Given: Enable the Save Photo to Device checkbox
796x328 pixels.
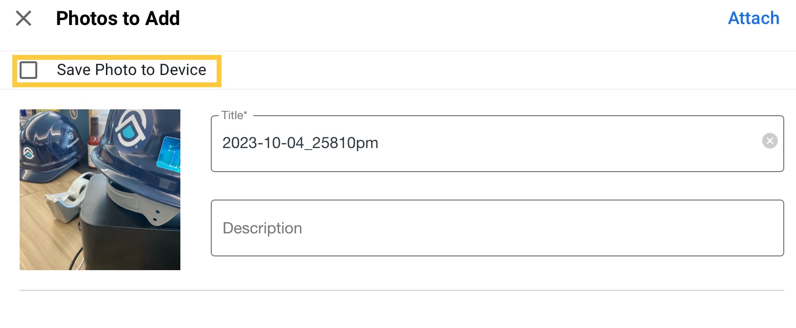Looking at the screenshot, I should pyautogui.click(x=28, y=70).
